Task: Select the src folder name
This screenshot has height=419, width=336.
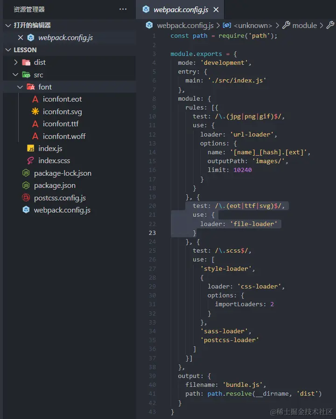Action: click(39, 75)
